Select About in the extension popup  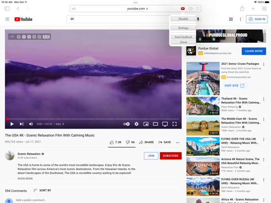(184, 42)
